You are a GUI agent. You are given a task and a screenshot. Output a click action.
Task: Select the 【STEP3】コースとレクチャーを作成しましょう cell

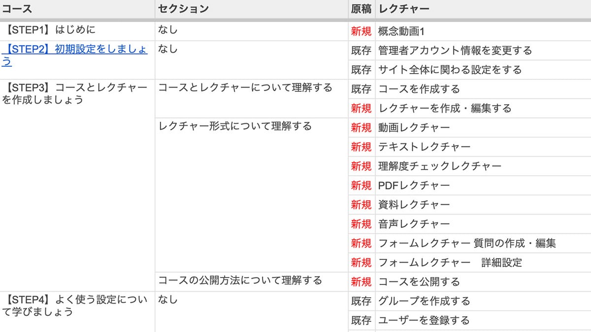coord(77,185)
